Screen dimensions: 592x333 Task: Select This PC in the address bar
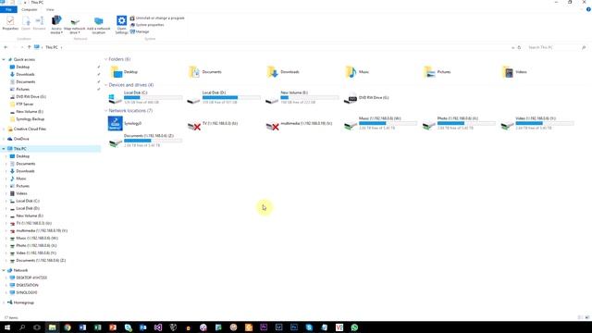(52, 47)
